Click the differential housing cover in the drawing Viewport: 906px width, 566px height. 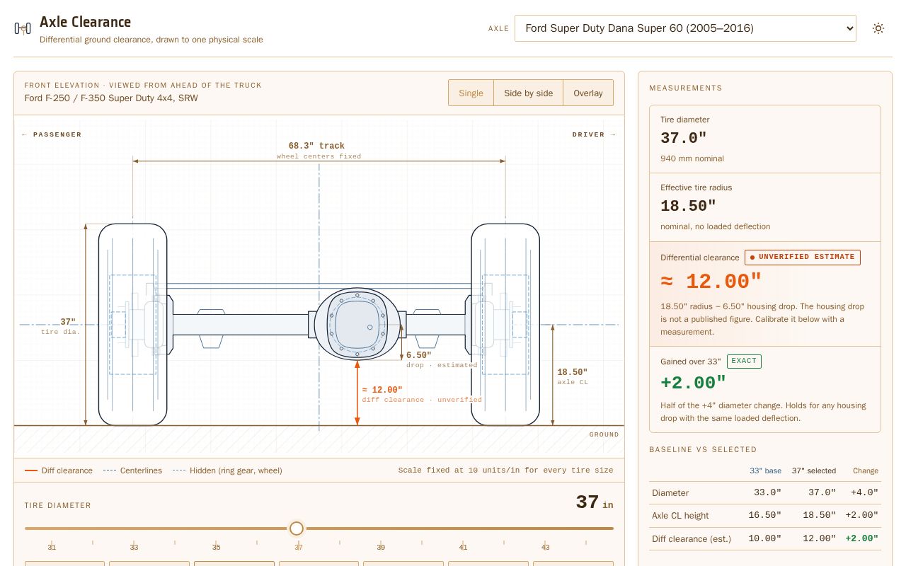point(357,325)
